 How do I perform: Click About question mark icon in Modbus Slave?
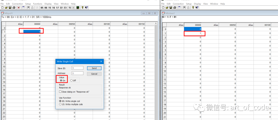193,8
